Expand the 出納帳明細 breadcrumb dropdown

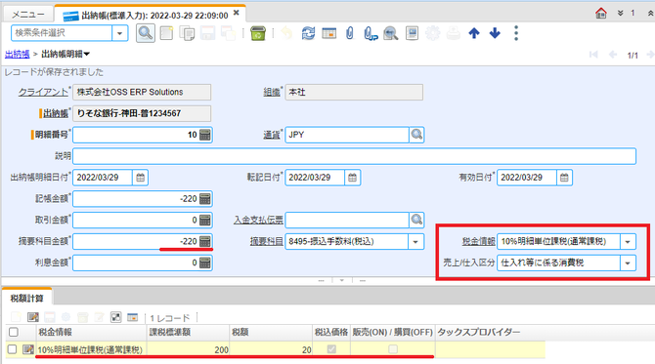point(86,55)
